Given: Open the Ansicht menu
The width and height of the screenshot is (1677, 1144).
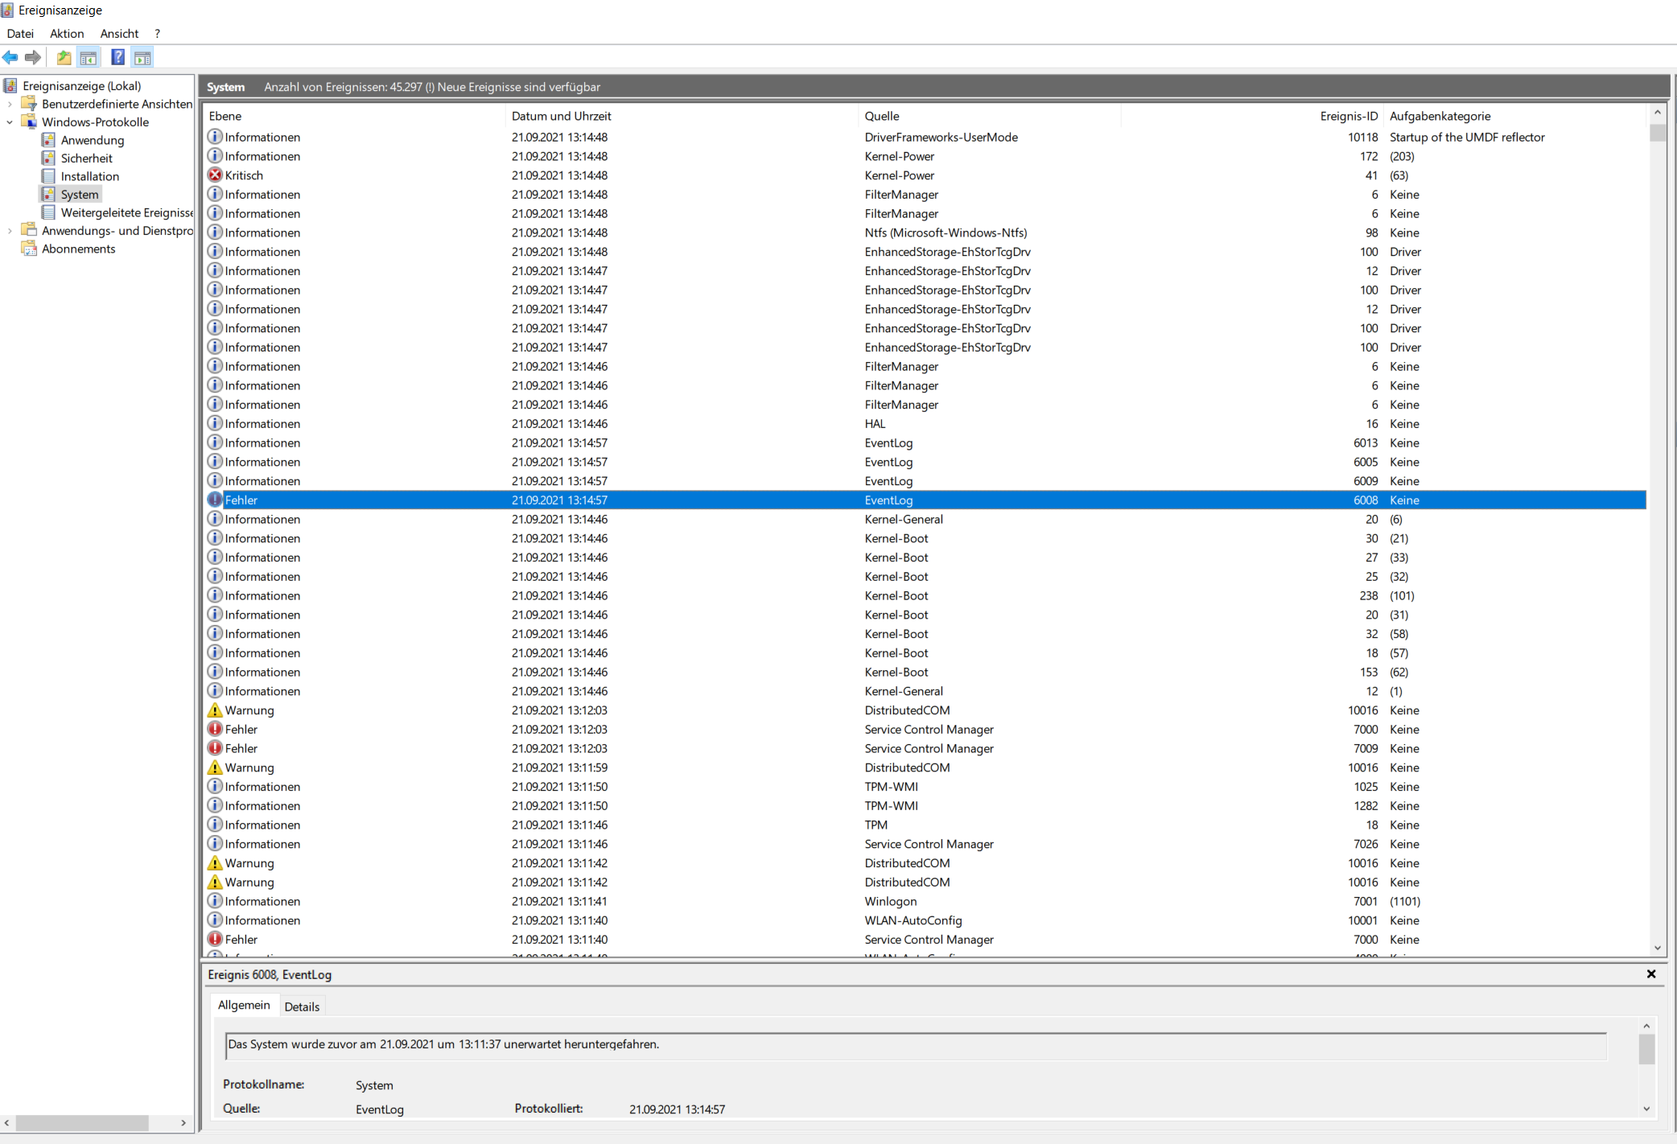Looking at the screenshot, I should tap(119, 34).
